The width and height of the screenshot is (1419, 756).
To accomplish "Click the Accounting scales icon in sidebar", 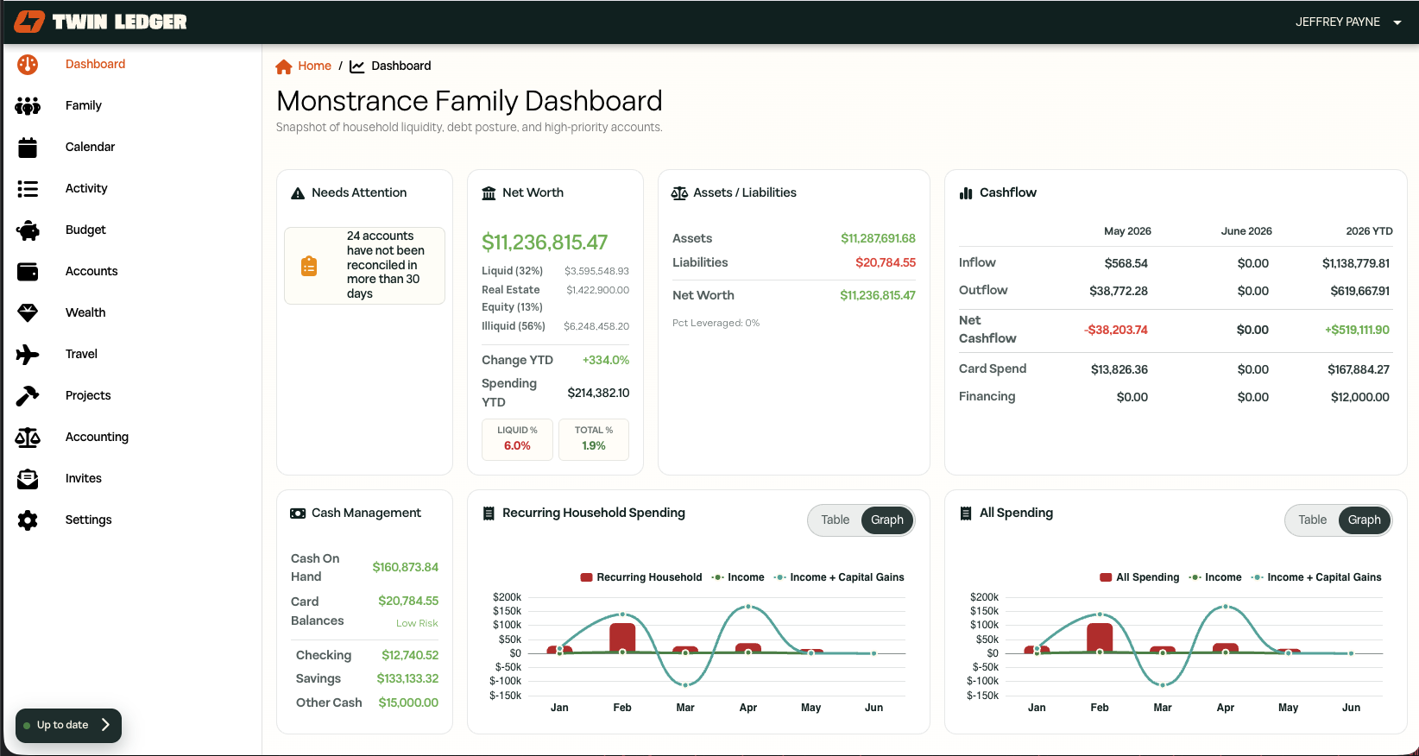I will pyautogui.click(x=28, y=438).
